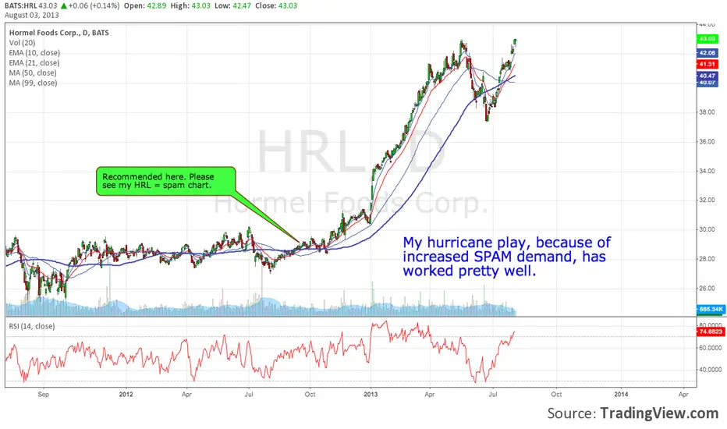Click the 2012 label on time axis
Image resolution: width=727 pixels, height=429 pixels.
click(x=126, y=394)
